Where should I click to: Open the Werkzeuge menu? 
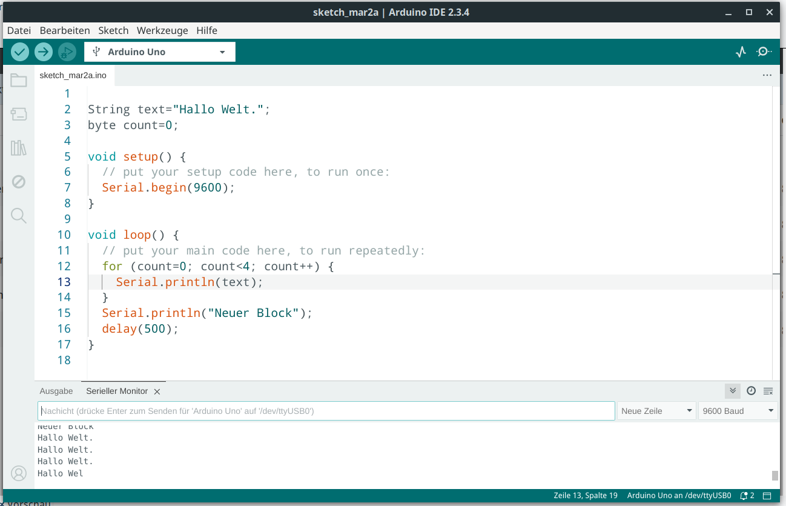tap(162, 30)
